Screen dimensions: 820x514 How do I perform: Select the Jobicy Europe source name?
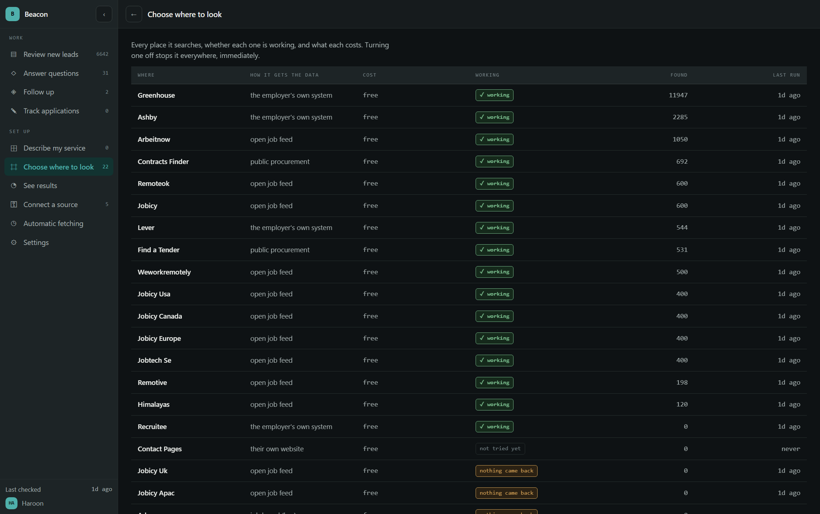(159, 338)
